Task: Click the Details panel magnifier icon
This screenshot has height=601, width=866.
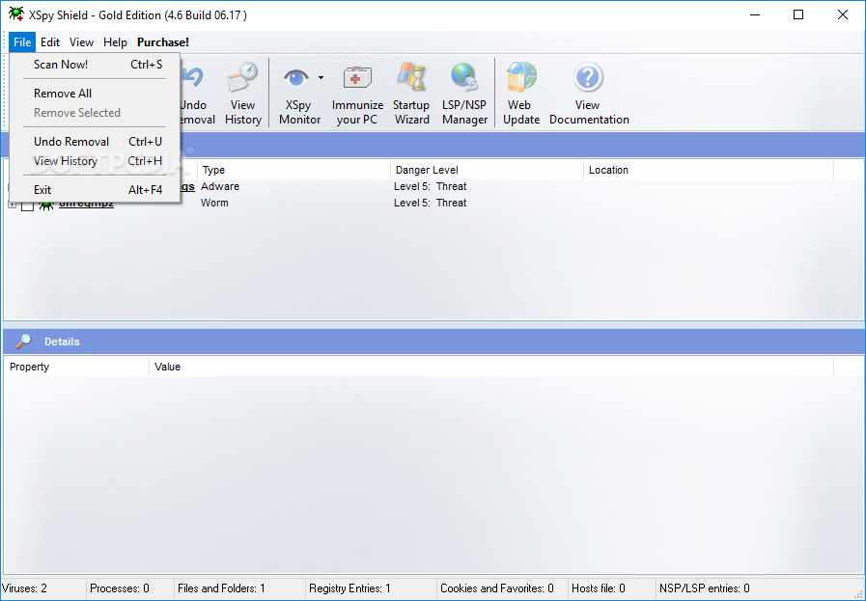Action: 24,341
